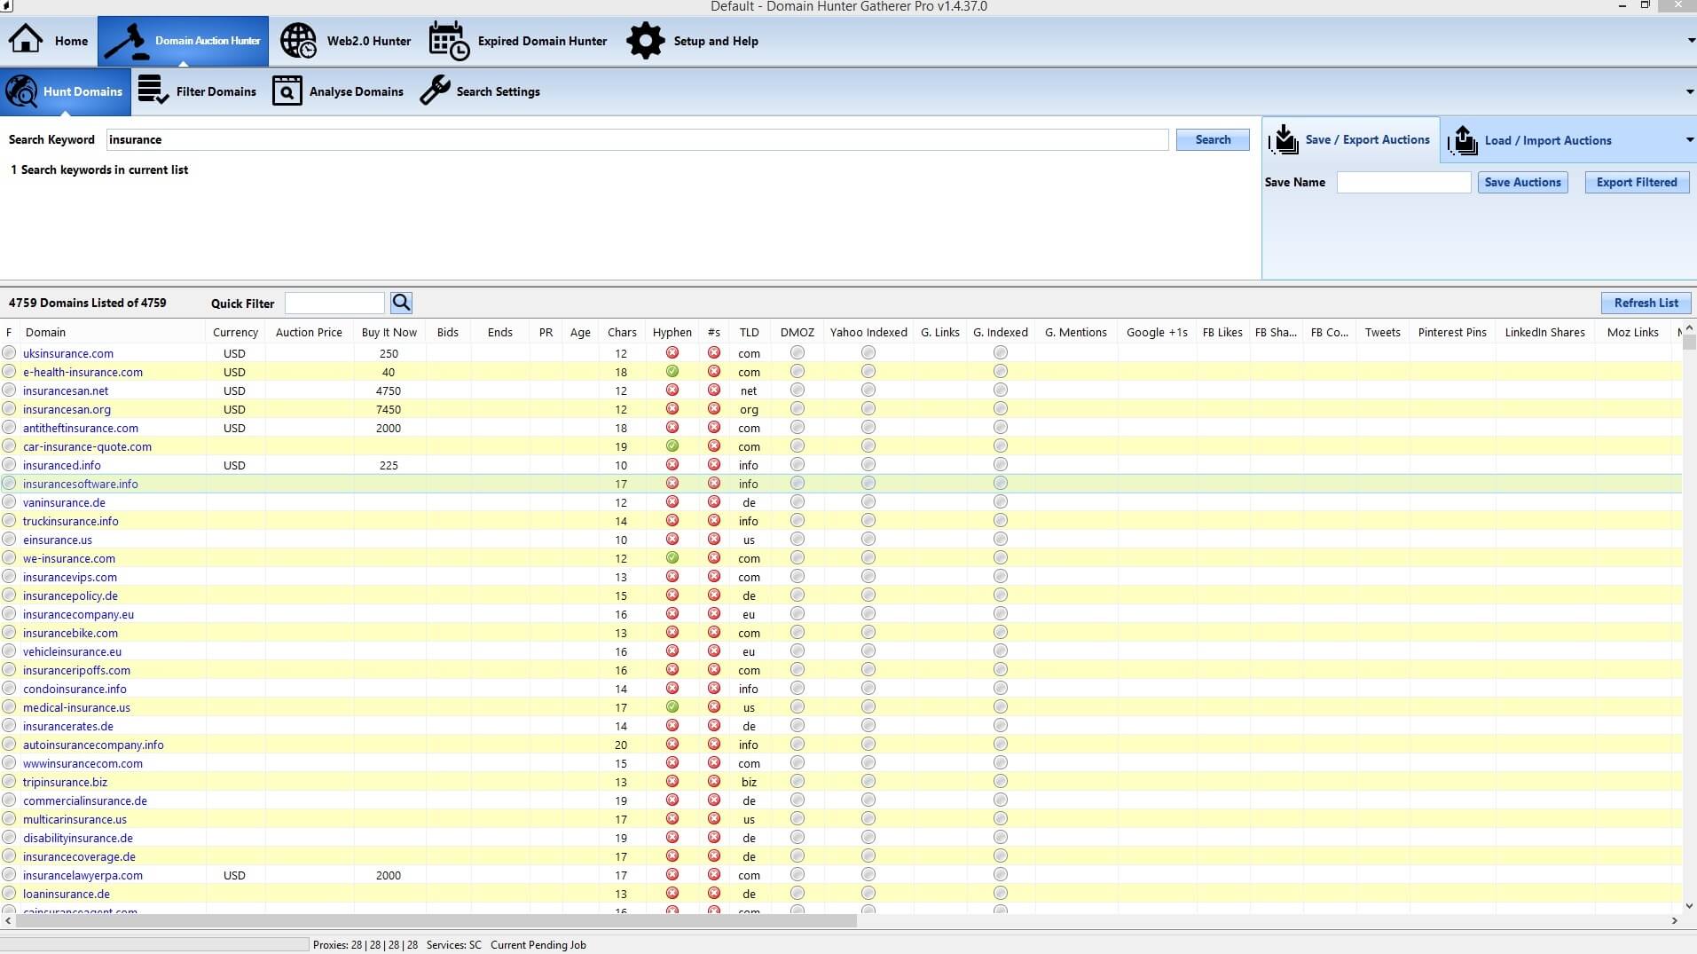The height and width of the screenshot is (954, 1697).
Task: Click the Home house icon
Action: coord(26,41)
